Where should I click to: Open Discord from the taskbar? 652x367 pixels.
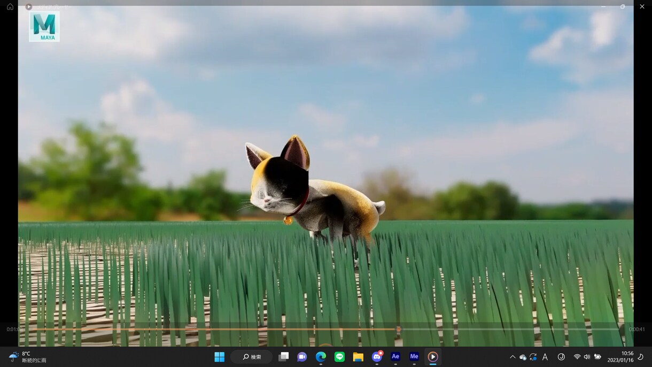377,357
